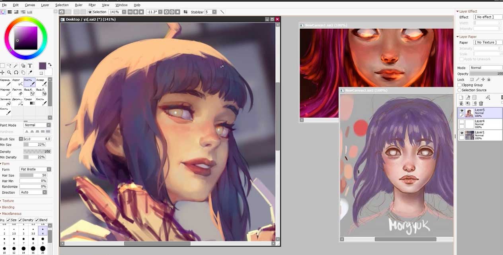Viewport: 503px width, 255px height.
Task: Select the Eyedropper tool
Action: pyautogui.click(x=30, y=72)
